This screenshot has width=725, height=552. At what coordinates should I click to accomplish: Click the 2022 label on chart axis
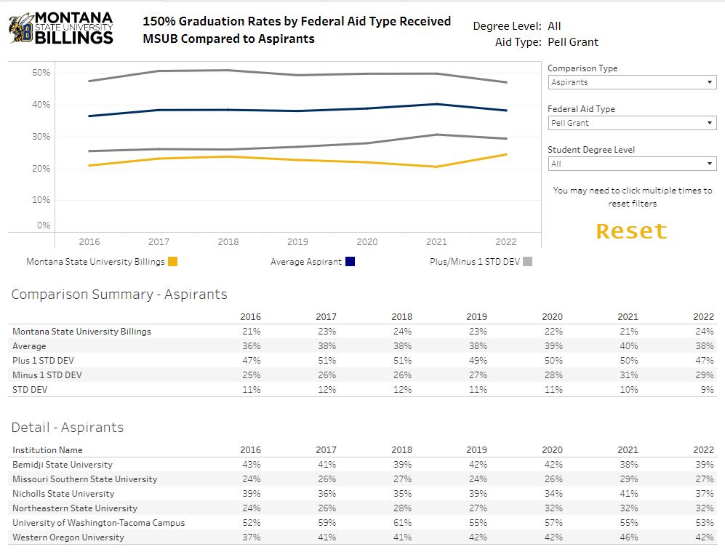click(x=505, y=241)
